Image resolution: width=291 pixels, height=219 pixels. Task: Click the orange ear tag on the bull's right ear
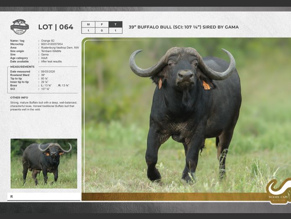(160, 84)
